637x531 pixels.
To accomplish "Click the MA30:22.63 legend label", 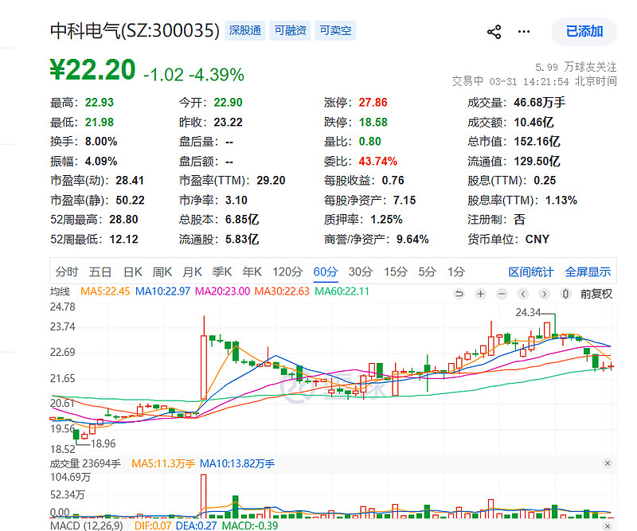I will (x=282, y=291).
